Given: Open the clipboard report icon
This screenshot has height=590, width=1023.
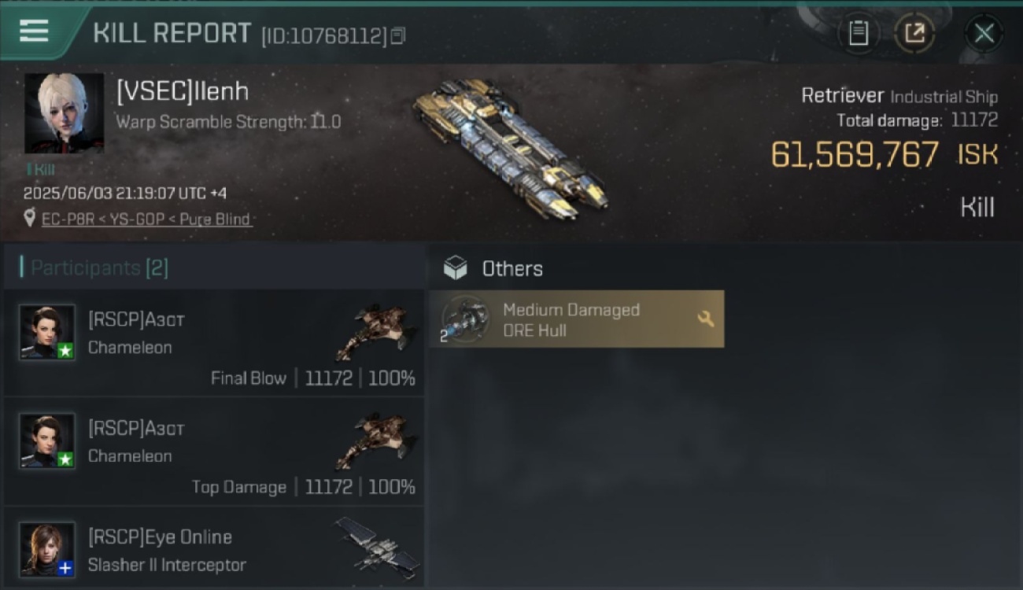Looking at the screenshot, I should click(858, 33).
